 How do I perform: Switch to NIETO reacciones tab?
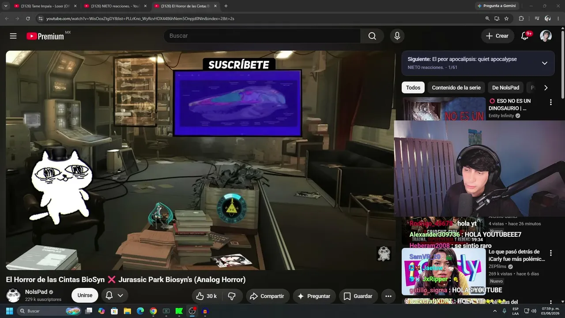[x=116, y=6]
